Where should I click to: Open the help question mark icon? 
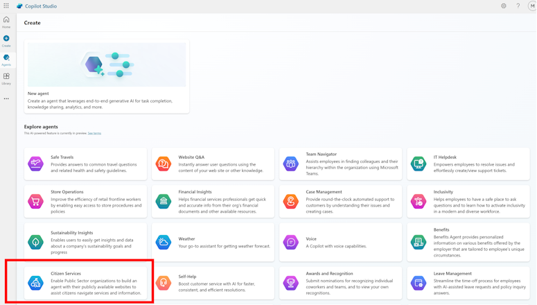pos(518,6)
